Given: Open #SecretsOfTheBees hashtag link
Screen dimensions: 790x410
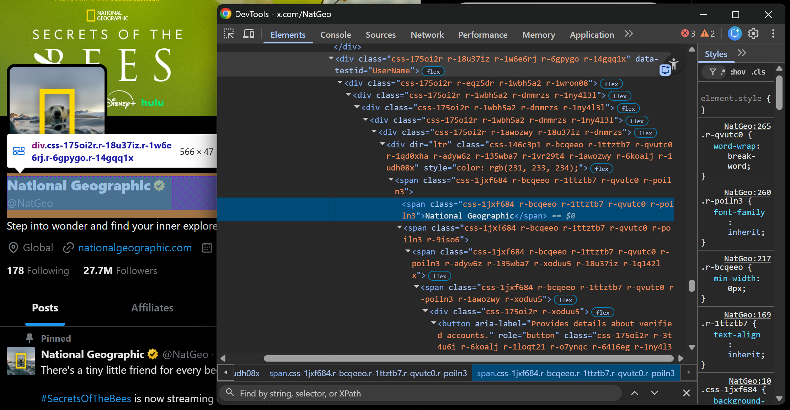Looking at the screenshot, I should 86,399.
